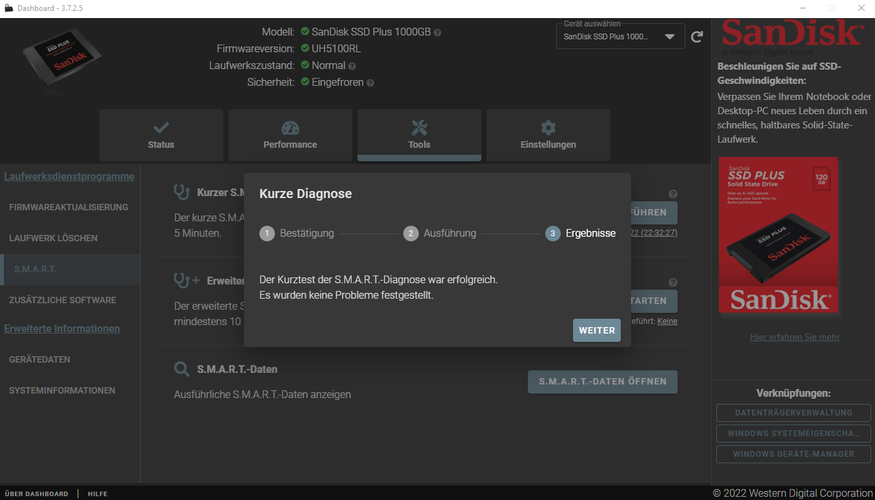This screenshot has height=500, width=875.
Task: Click the stethoscope icon of the short test
Action: coord(181,192)
